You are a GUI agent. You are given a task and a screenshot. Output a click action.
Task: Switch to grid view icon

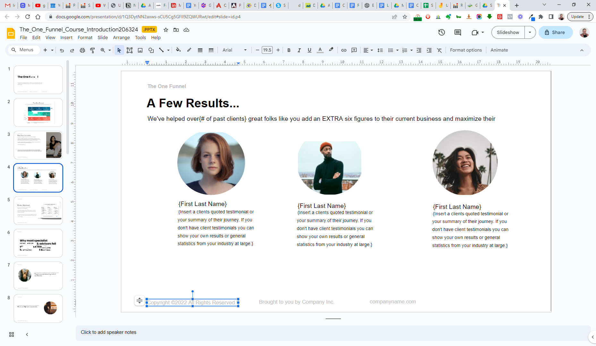12,334
